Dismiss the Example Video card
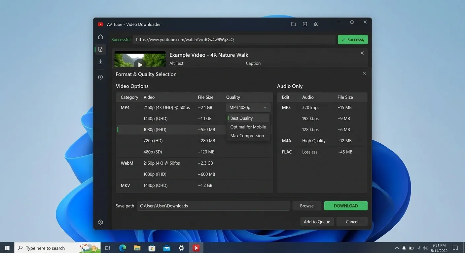Screen dimensions: 465x253 [x=362, y=53]
